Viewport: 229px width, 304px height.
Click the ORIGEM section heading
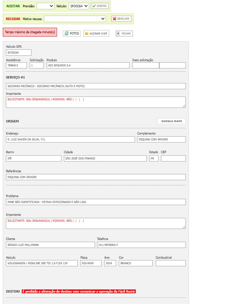coord(12,121)
